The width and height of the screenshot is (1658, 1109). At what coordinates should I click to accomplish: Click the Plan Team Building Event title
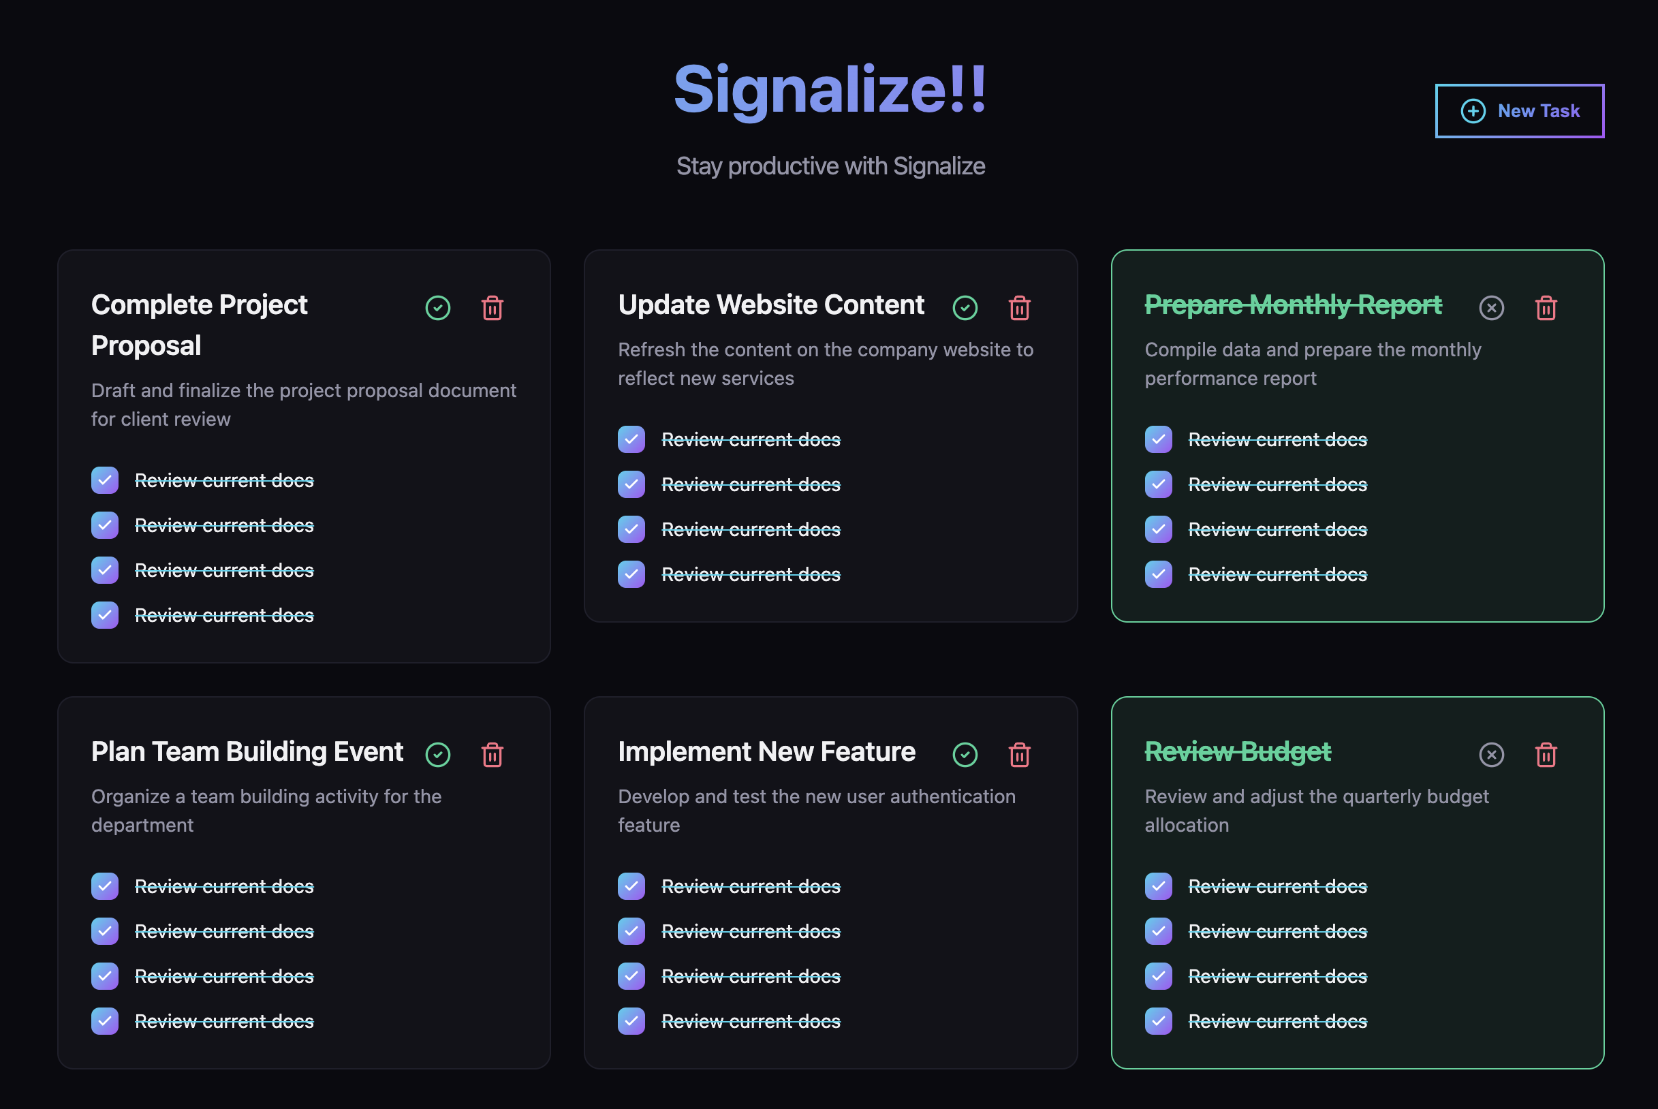coord(247,751)
